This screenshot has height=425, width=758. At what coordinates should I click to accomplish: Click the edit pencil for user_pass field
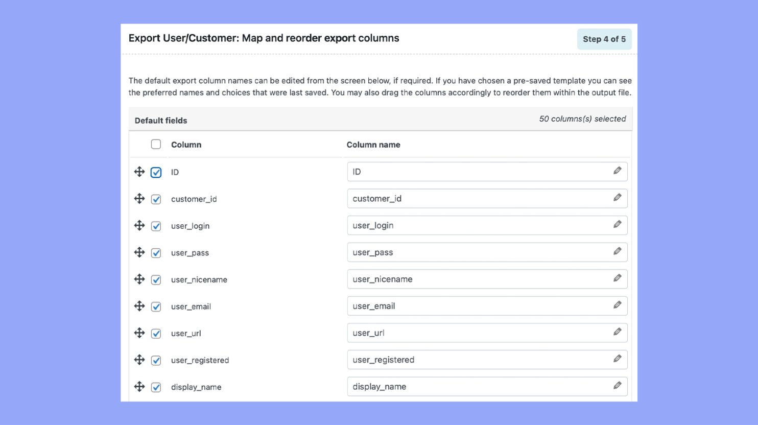click(x=618, y=251)
